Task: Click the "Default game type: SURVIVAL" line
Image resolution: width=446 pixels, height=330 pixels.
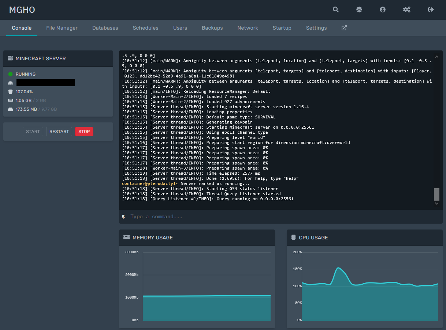Action: (x=199, y=117)
